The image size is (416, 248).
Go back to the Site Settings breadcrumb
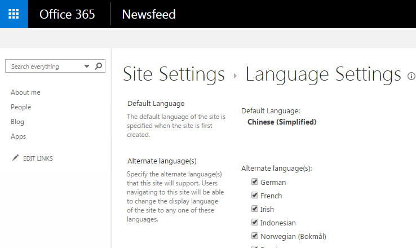click(x=174, y=74)
